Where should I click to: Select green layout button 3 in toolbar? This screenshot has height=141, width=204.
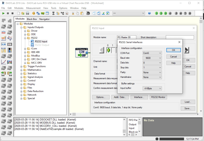pyautogui.click(x=165, y=13)
